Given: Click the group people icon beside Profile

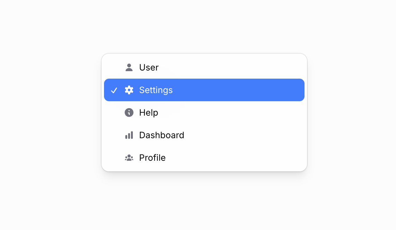Looking at the screenshot, I should 129,158.
